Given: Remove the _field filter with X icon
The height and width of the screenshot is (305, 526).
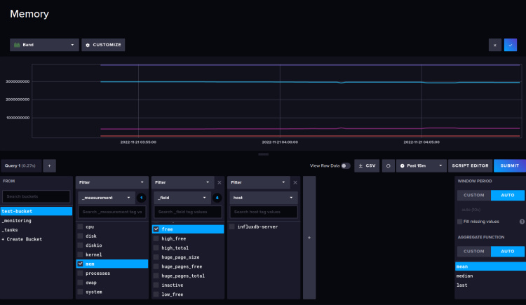Looking at the screenshot, I should coord(220,182).
